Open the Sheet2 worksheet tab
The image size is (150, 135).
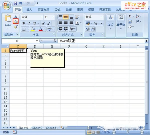37,128
